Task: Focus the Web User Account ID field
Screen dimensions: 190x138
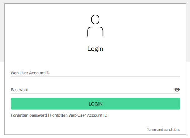Action: click(95, 73)
